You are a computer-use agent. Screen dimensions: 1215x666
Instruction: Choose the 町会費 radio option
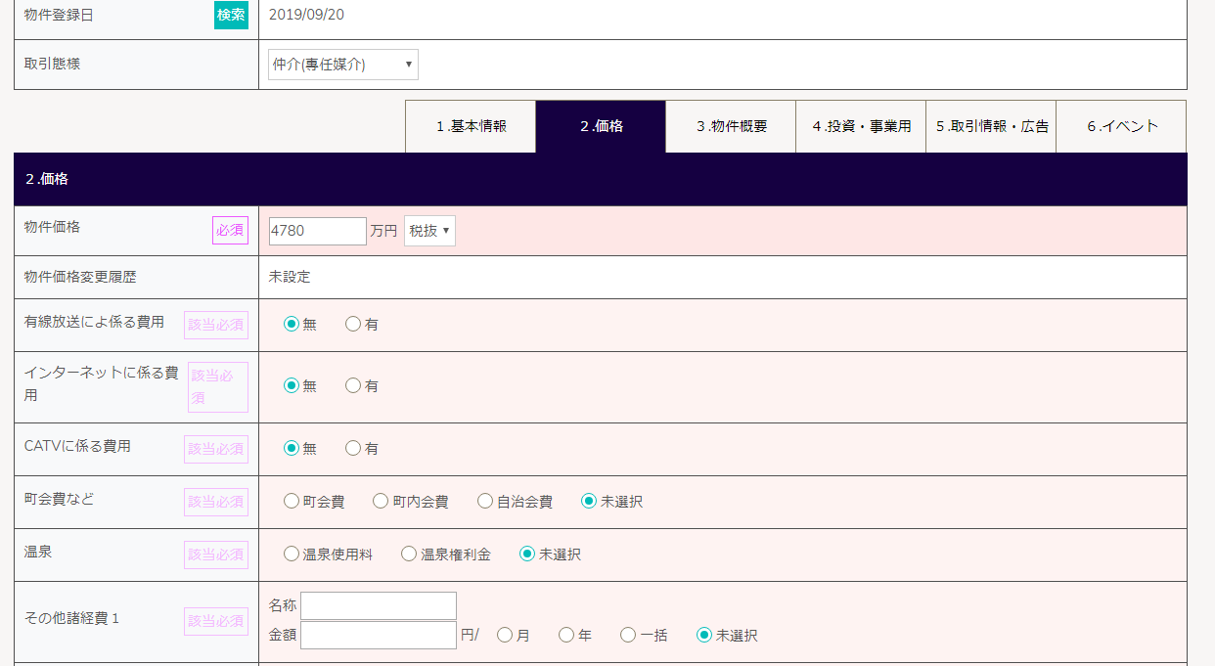pyautogui.click(x=292, y=502)
